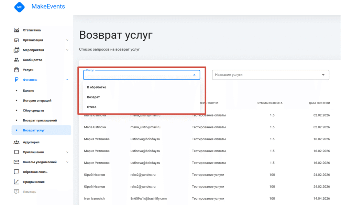Expand the Мероприятия submenu chevron
Image resolution: width=352 pixels, height=205 pixels.
click(x=67, y=50)
